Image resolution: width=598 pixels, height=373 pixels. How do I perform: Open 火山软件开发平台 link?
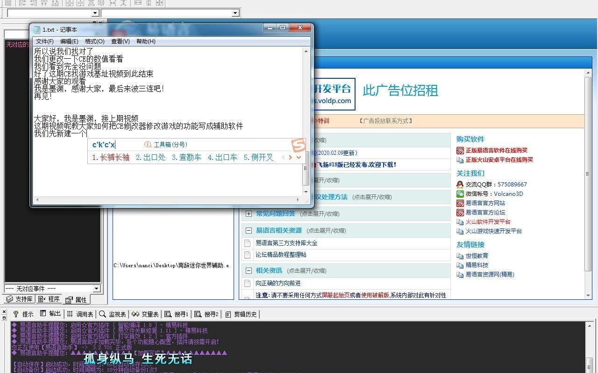point(488,222)
